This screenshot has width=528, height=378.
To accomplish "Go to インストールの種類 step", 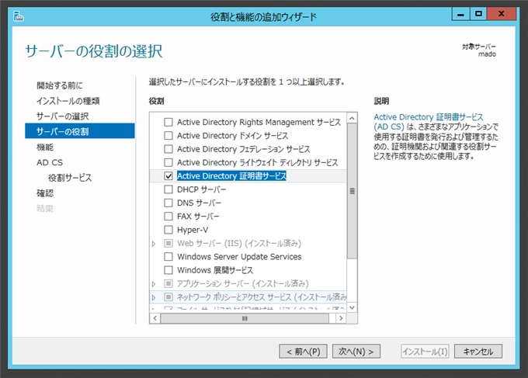I will point(68,101).
